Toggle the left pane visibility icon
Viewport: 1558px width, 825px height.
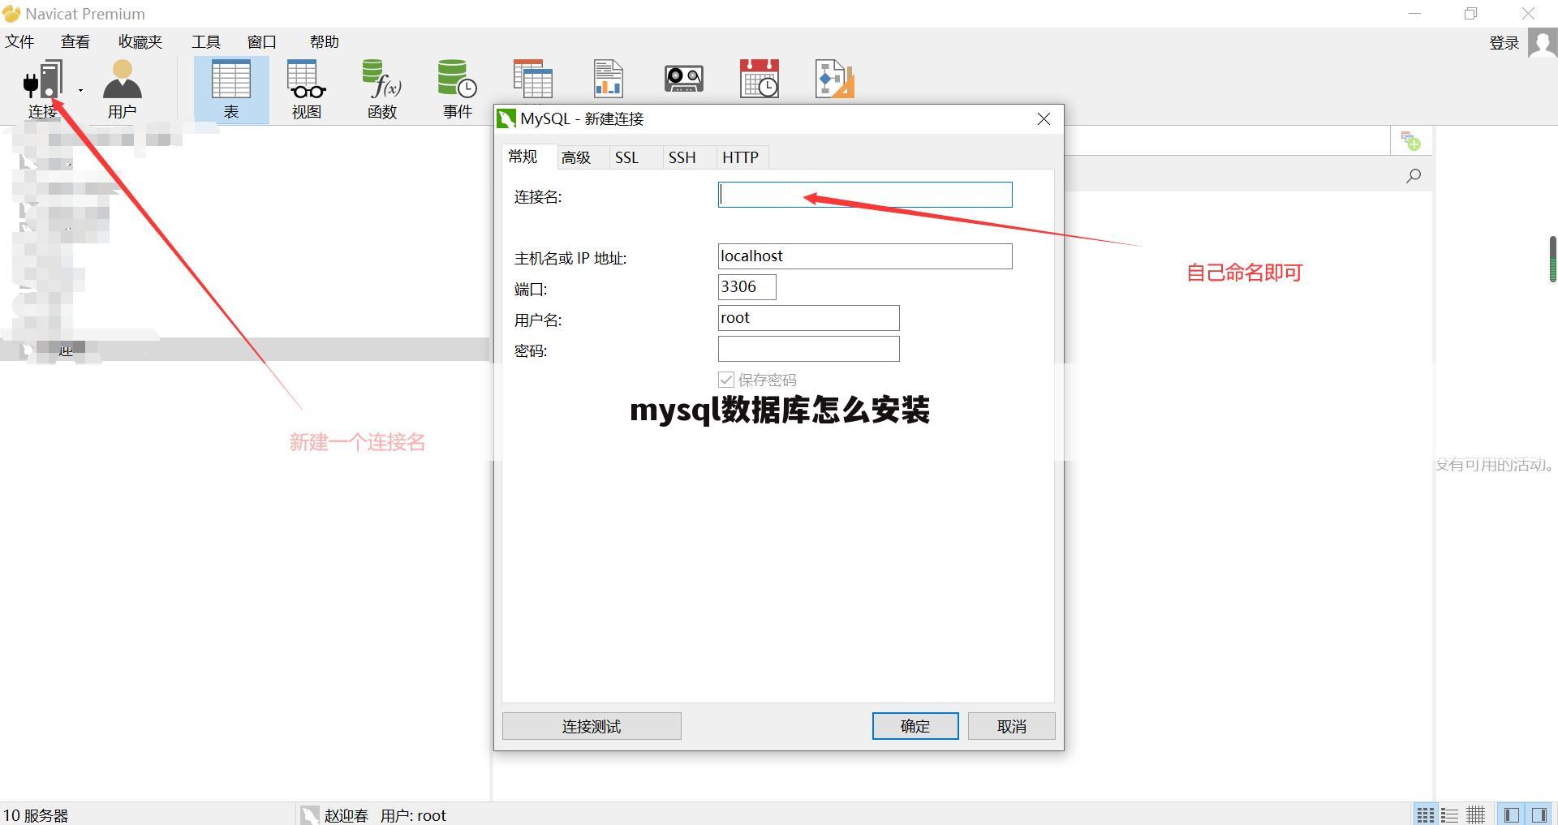point(1511,814)
